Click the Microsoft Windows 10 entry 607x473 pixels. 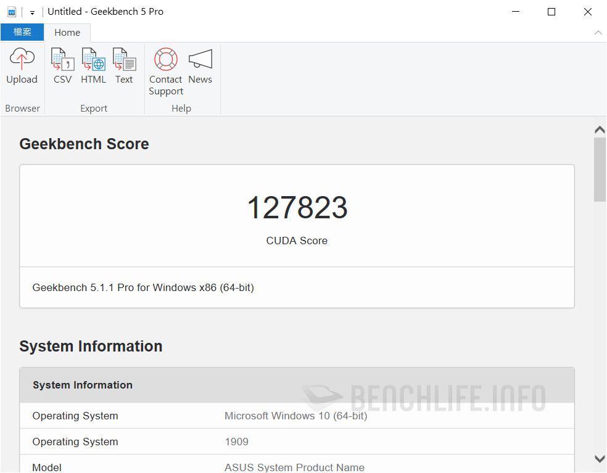click(x=295, y=416)
